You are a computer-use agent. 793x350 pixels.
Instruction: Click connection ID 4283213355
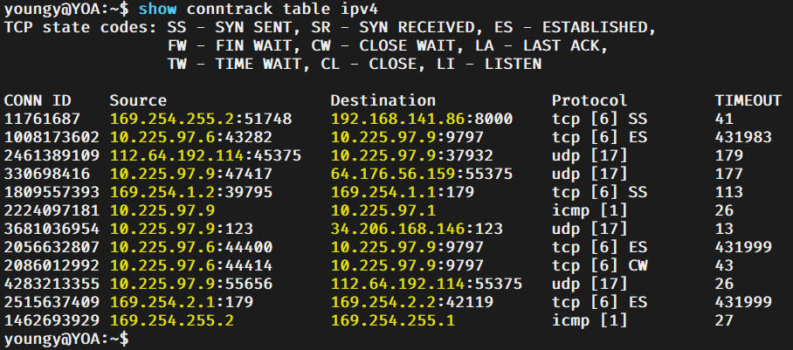click(x=52, y=284)
